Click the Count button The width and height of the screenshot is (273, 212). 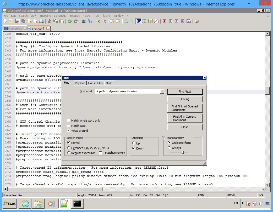185,99
